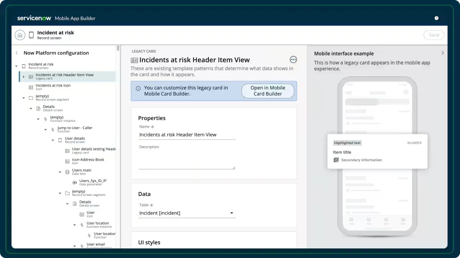The height and width of the screenshot is (258, 460).
Task: Click the Users main data item icon
Action: click(x=67, y=172)
